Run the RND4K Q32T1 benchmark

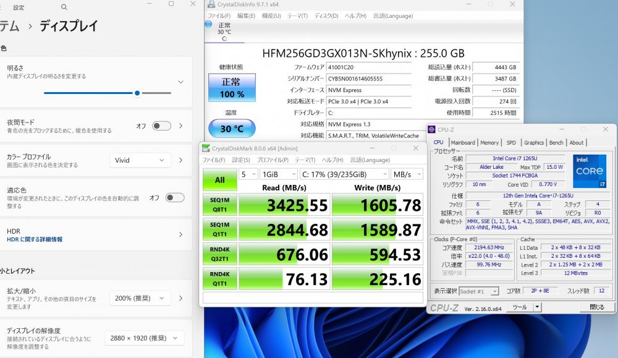220,254
